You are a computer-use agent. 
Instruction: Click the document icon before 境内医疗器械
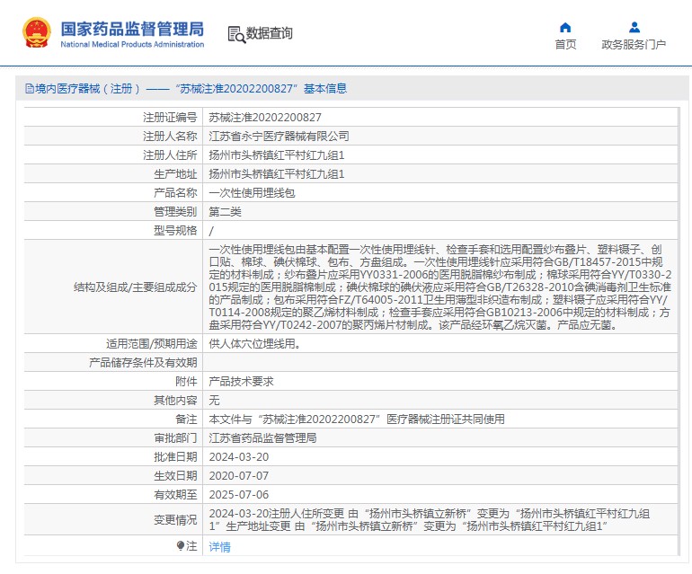click(x=29, y=89)
